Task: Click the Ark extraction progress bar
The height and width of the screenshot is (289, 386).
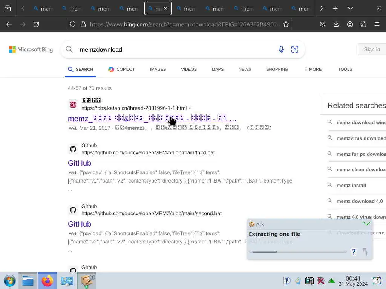Action: point(298,252)
